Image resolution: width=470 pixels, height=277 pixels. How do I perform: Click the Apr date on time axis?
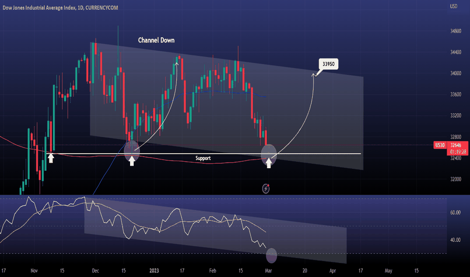(x=333, y=271)
